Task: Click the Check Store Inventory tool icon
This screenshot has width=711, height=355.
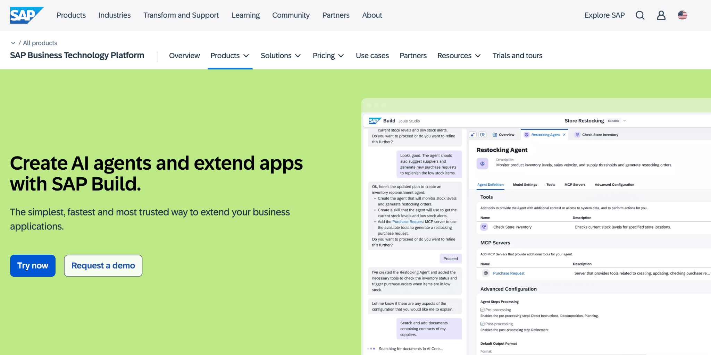Action: coord(484,227)
